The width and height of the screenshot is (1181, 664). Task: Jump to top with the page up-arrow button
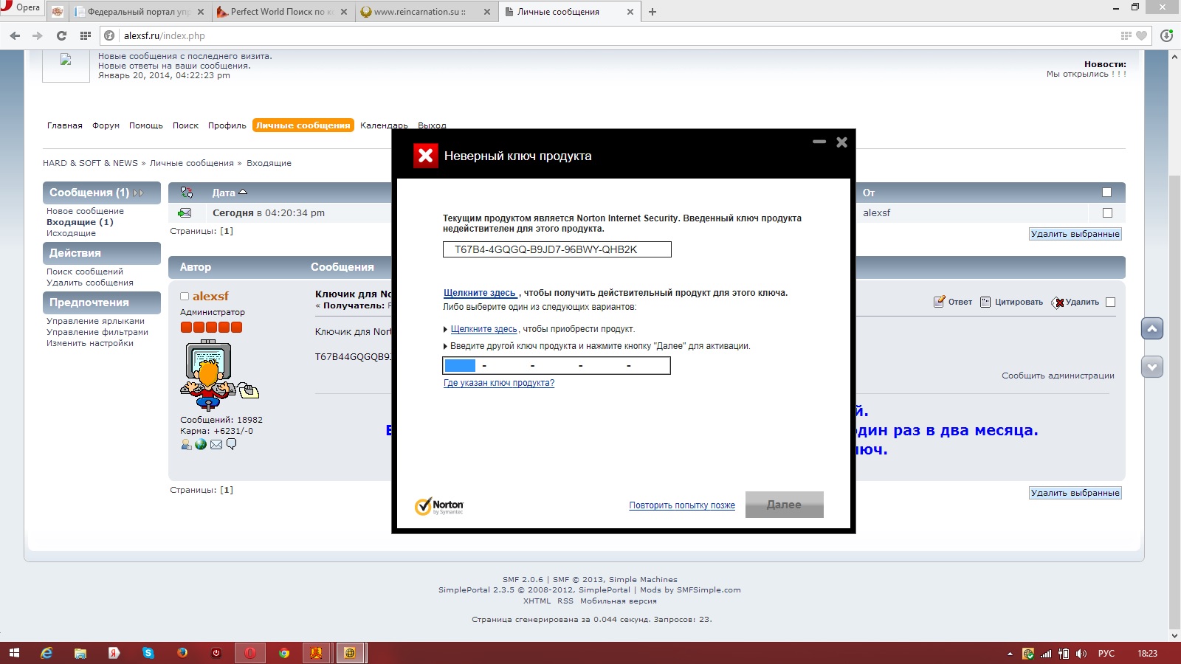1152,328
